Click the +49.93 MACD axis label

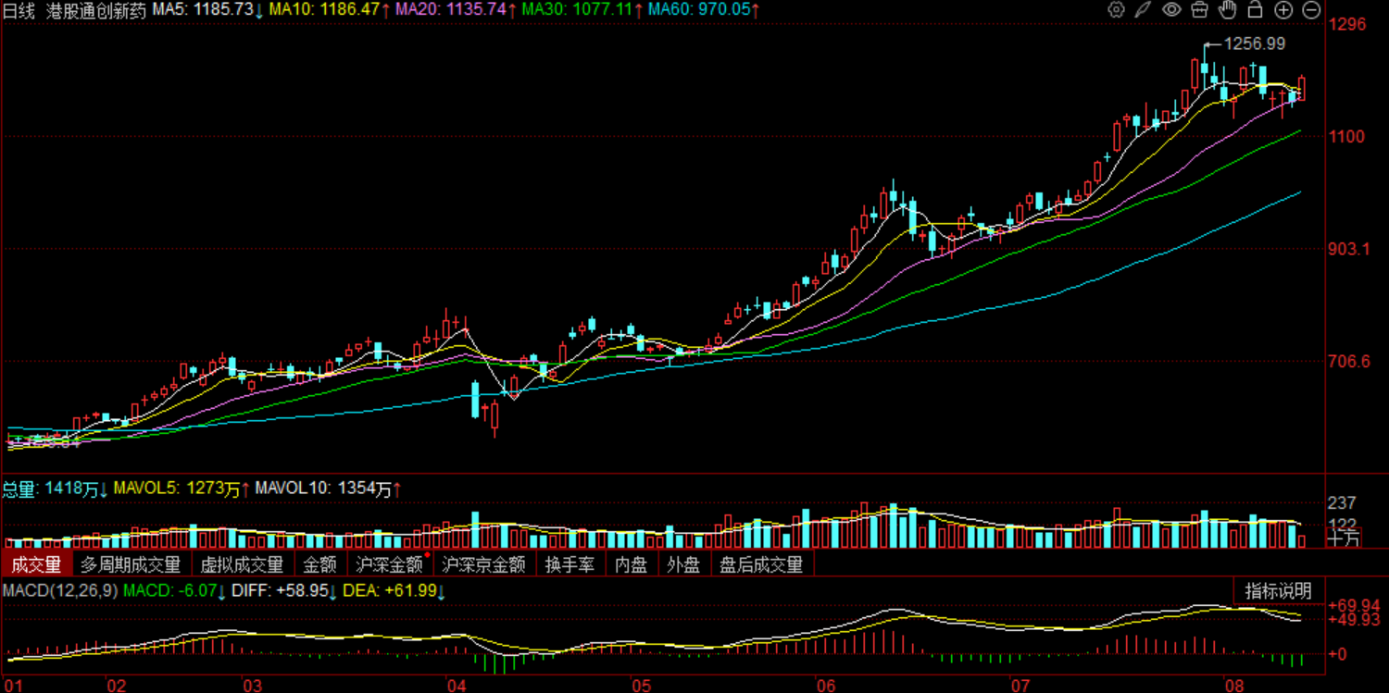click(x=1355, y=620)
